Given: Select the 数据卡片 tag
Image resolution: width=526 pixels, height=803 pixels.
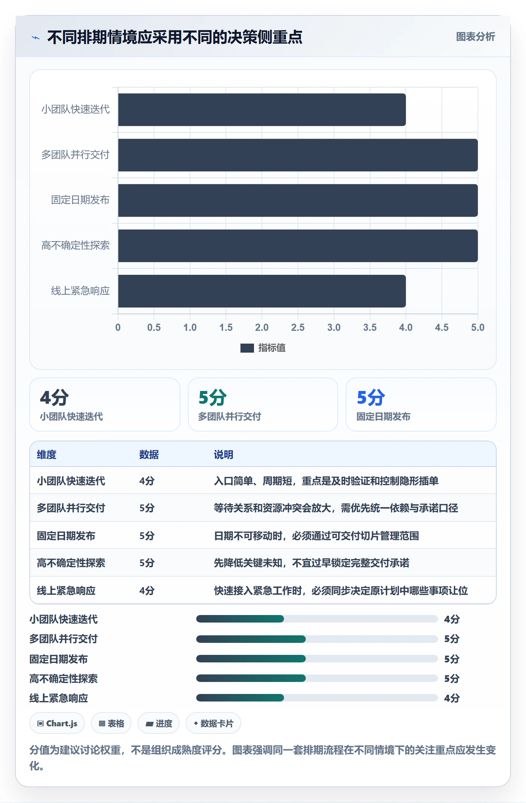Looking at the screenshot, I should click(x=213, y=723).
